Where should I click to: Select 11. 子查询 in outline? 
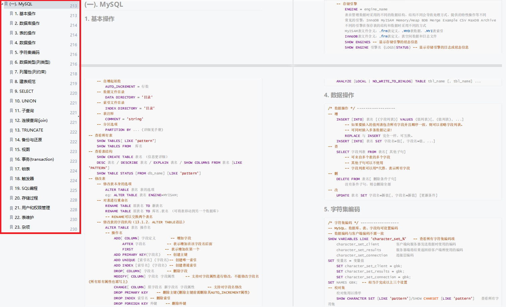pyautogui.click(x=24, y=111)
